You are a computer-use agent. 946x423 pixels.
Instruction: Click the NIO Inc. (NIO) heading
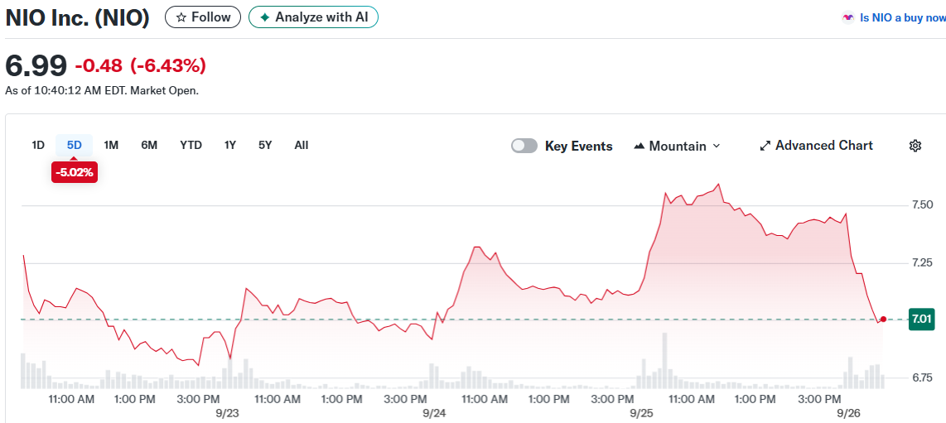(77, 17)
